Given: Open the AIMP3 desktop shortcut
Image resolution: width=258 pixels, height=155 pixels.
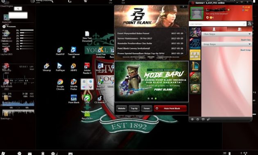Looking at the screenshot, I should click(74, 67).
